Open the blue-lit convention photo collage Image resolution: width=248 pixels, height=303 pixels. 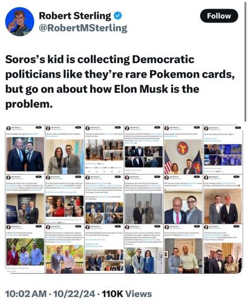[223, 155]
